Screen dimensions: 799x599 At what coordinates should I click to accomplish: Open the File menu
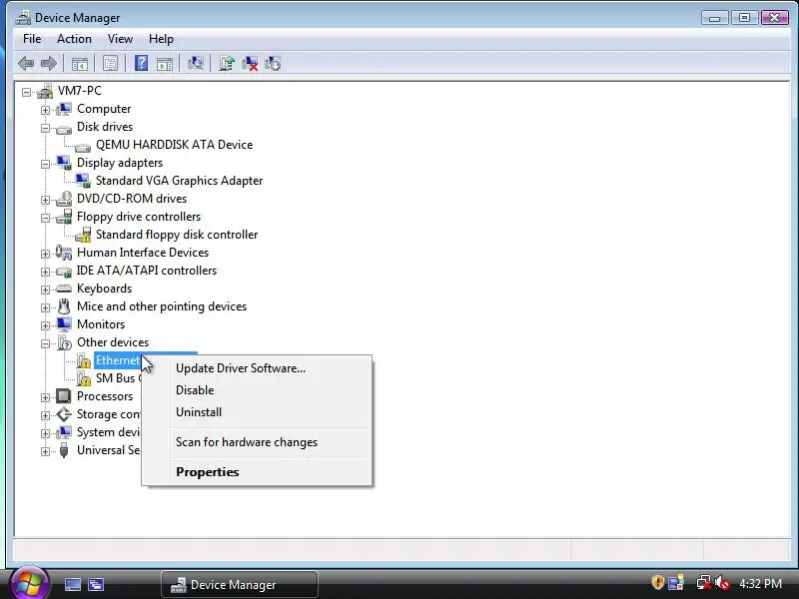(x=32, y=39)
